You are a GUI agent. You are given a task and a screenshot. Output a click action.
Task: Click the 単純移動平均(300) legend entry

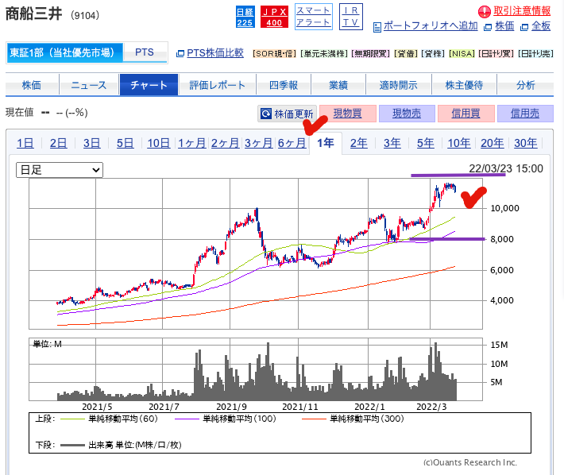[x=353, y=419]
